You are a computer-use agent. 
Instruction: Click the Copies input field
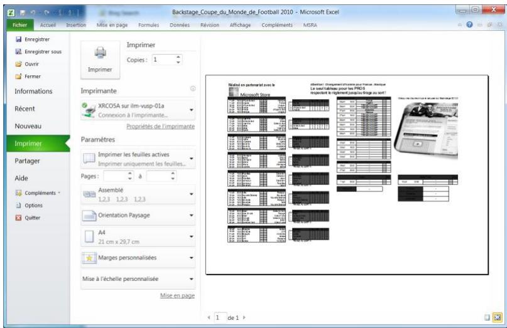163,60
